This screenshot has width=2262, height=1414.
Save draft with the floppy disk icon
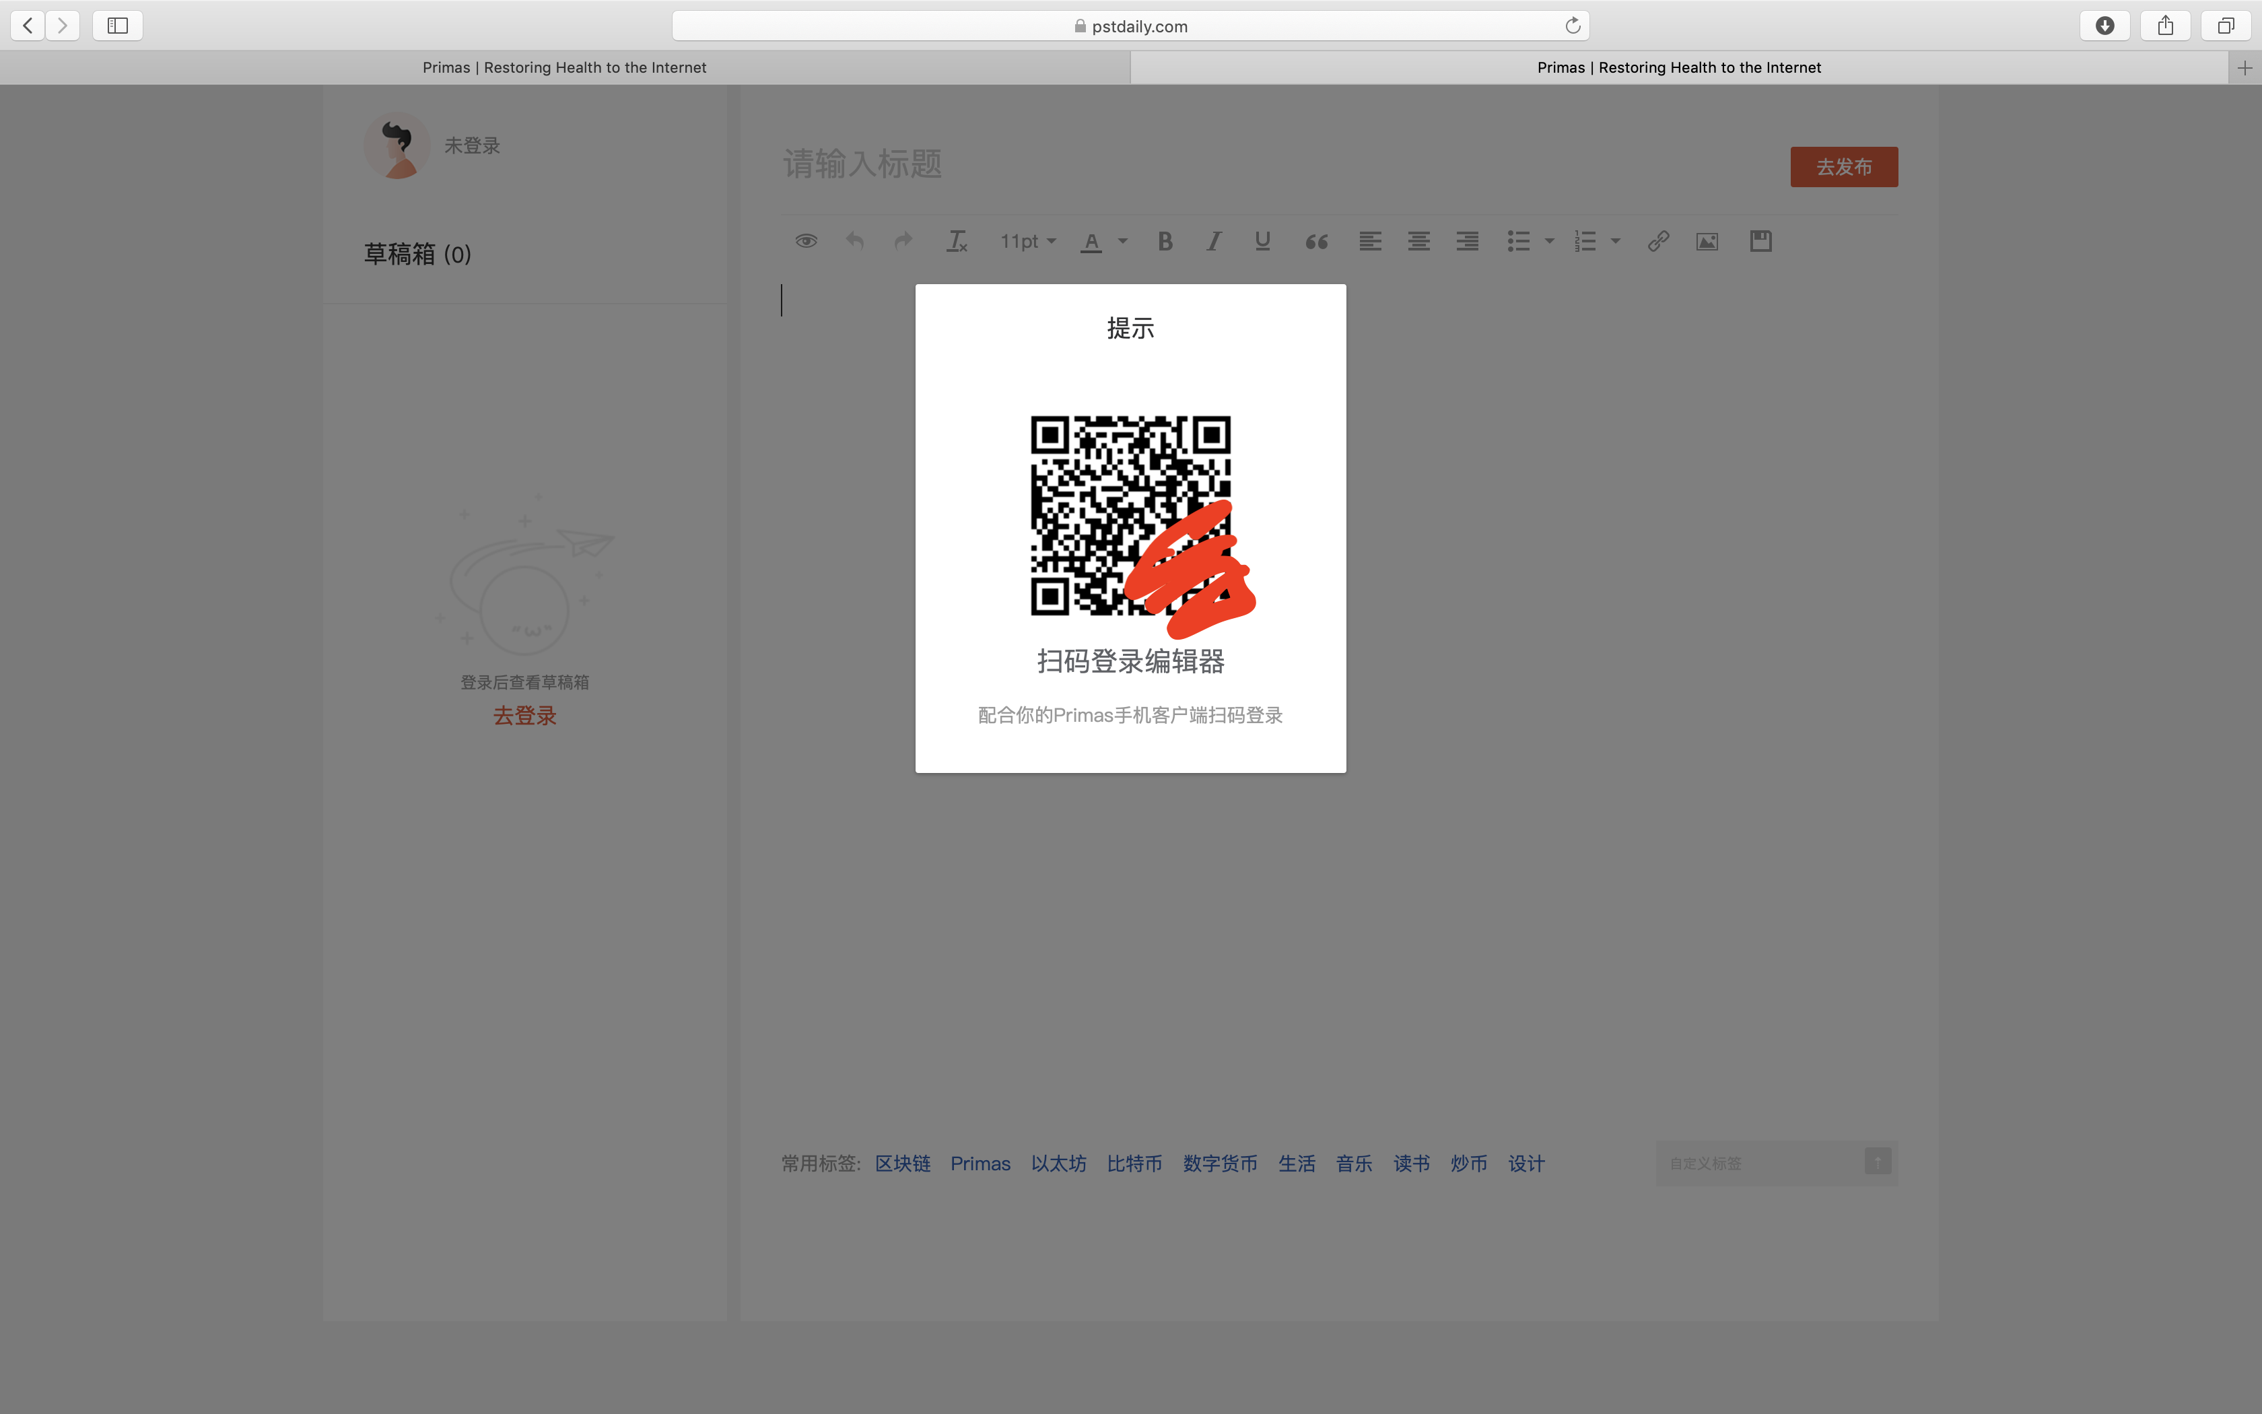pos(1760,241)
